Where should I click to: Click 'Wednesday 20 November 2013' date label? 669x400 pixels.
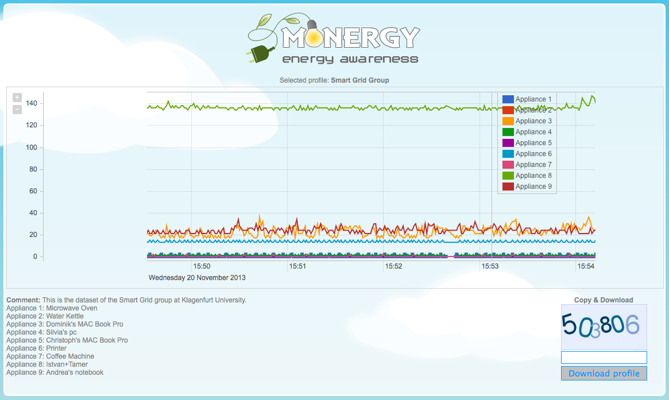pyautogui.click(x=197, y=278)
